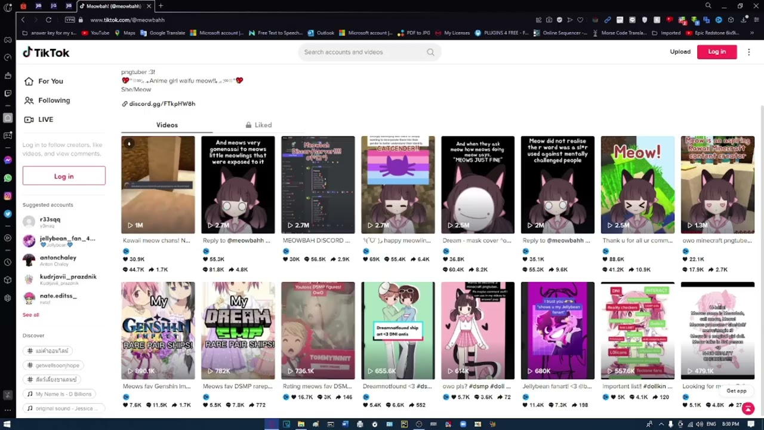Click the heart bookmark icon in address bar
764x430 pixels.
[580, 20]
